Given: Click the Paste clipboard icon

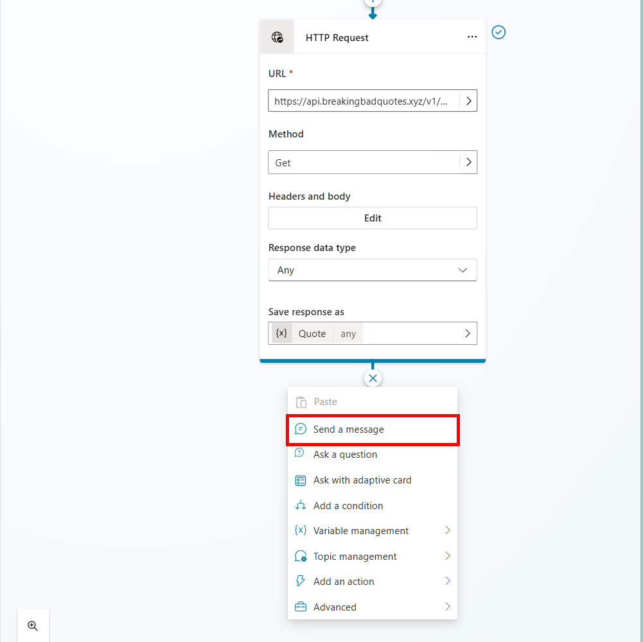Looking at the screenshot, I should [301, 402].
